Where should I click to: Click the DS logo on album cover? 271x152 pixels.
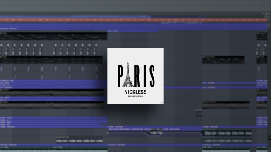click(x=161, y=102)
